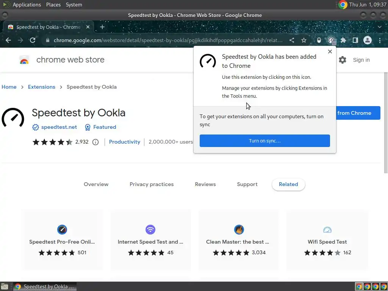
Task: Open the Places menu
Action: (53, 5)
